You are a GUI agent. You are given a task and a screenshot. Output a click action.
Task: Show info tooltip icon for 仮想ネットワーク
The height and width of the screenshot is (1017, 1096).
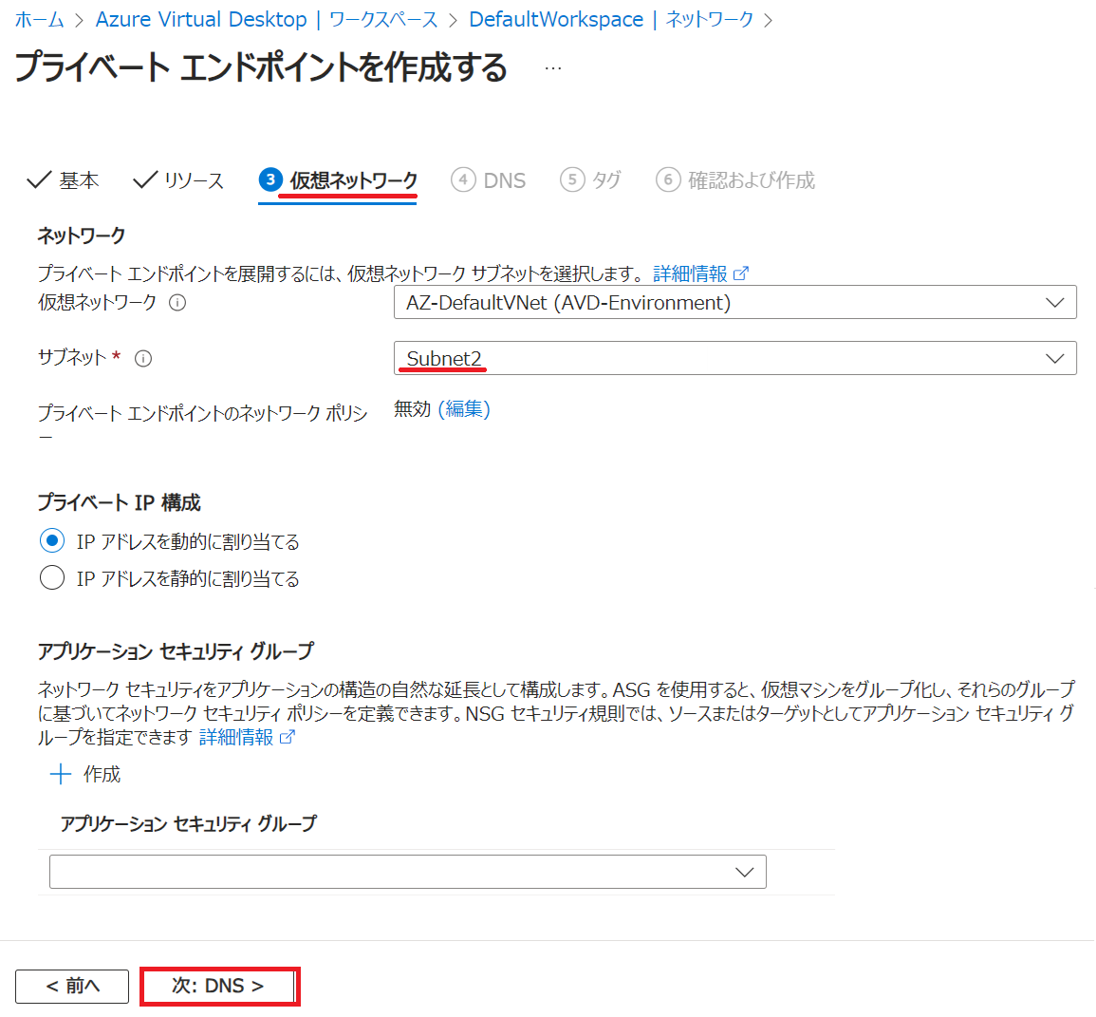pyautogui.click(x=177, y=303)
